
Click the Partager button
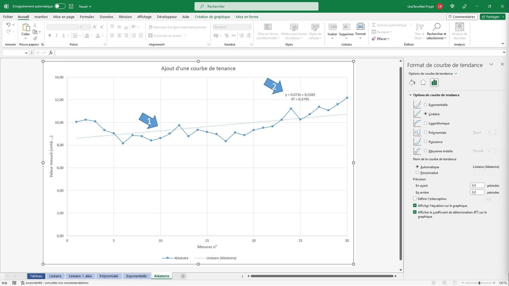492,17
